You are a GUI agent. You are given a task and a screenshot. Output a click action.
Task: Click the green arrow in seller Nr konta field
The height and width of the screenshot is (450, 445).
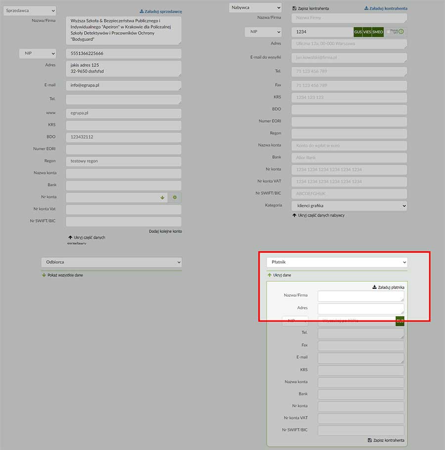point(162,197)
